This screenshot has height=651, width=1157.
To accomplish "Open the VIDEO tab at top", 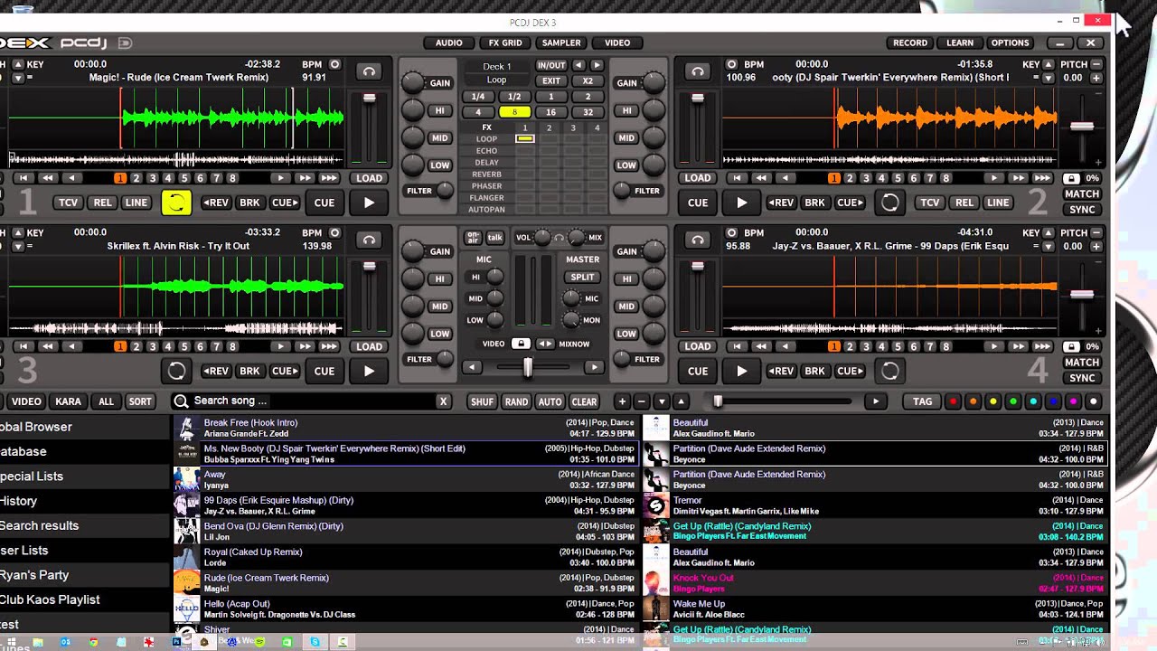I will click(617, 42).
